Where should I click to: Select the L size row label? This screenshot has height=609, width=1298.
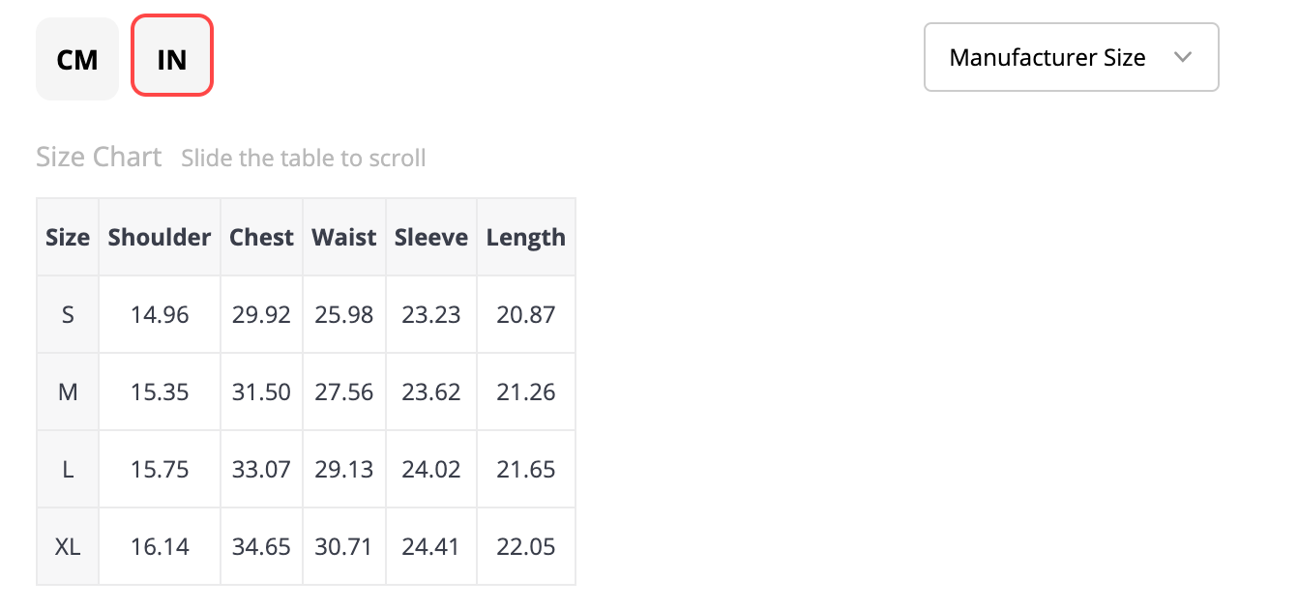(x=68, y=469)
